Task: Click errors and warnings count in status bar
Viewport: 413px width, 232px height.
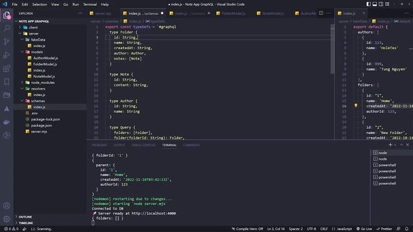Action: (x=11, y=229)
